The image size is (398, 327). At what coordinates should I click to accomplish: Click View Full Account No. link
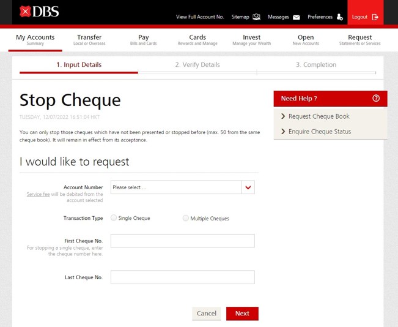200,17
